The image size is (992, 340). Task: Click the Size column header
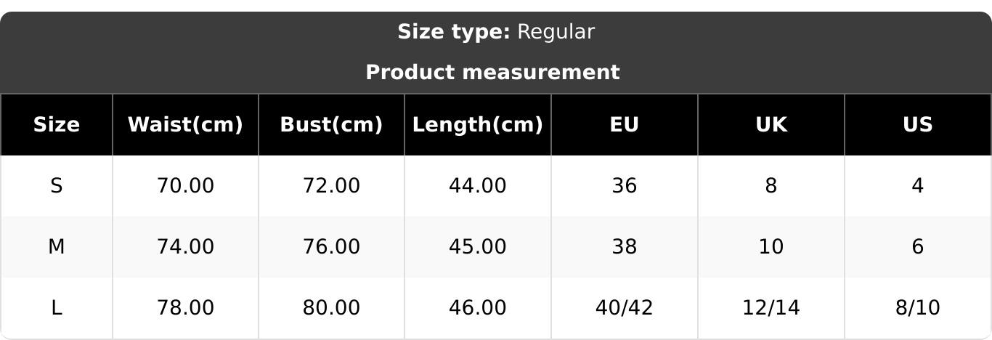[56, 125]
